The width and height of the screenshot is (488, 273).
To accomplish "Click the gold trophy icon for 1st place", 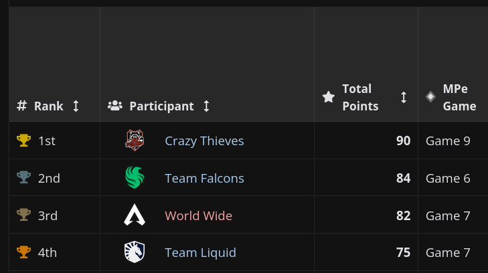I will tap(23, 141).
